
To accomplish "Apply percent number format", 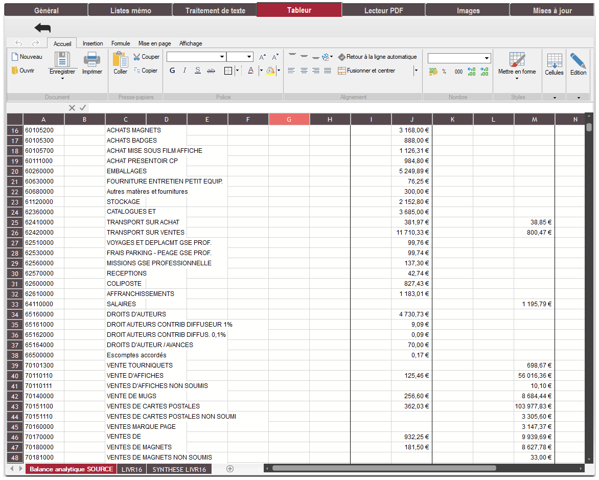I will tap(444, 72).
